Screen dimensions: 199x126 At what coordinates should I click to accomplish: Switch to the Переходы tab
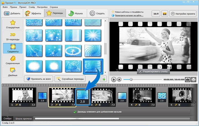(55, 13)
